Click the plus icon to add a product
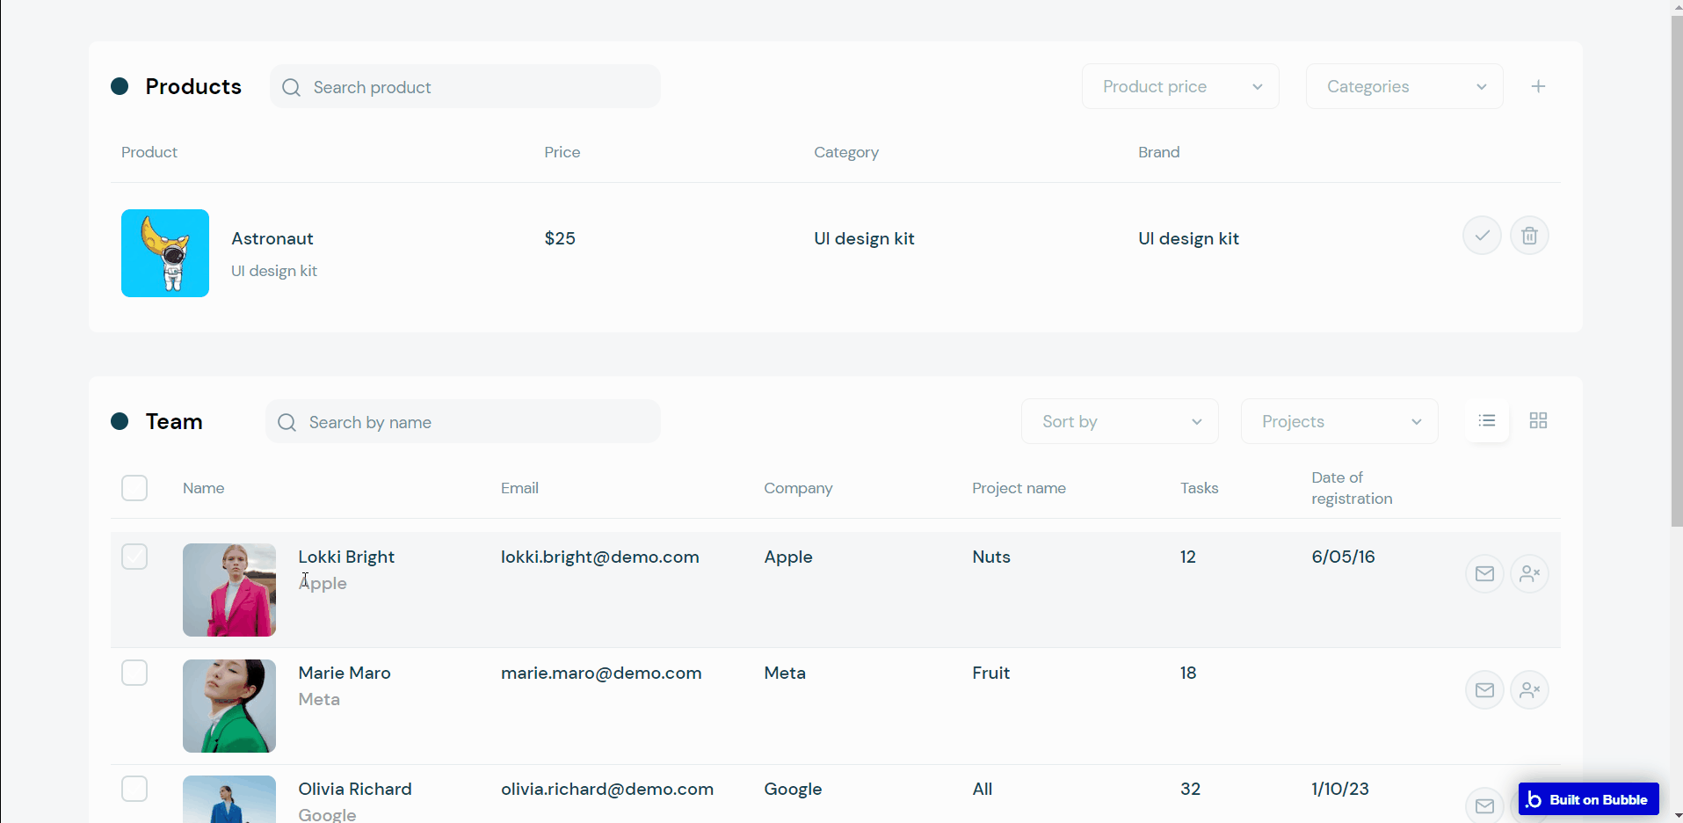This screenshot has width=1683, height=823. point(1538,86)
